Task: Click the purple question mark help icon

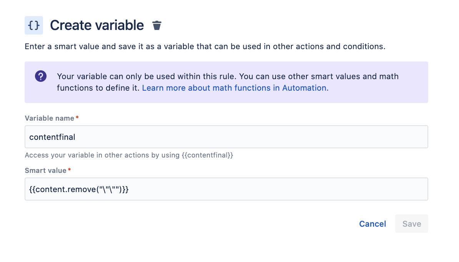Action: point(41,76)
